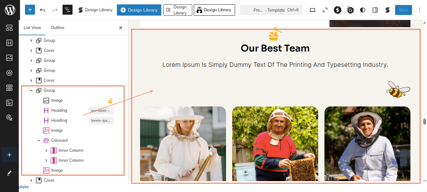The width and height of the screenshot is (427, 192).
Task: Click the vertical scrollbar thumb on the right
Action: (x=424, y=121)
